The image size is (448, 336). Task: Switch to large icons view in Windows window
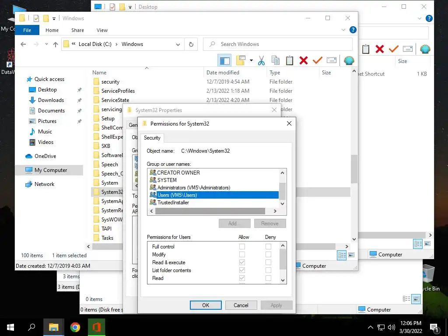pos(351,255)
